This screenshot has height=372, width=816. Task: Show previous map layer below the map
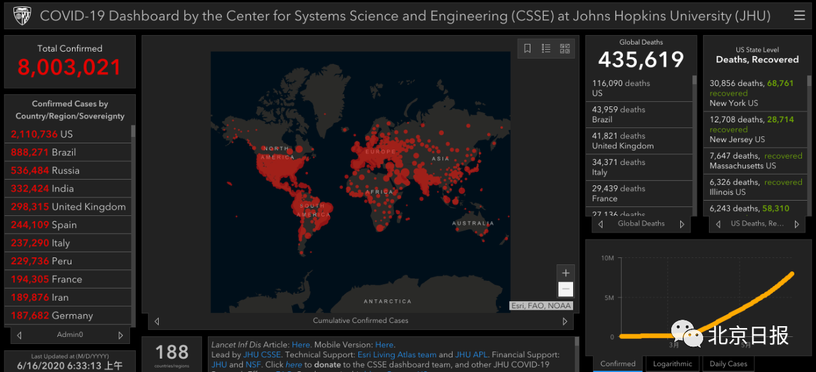point(157,321)
